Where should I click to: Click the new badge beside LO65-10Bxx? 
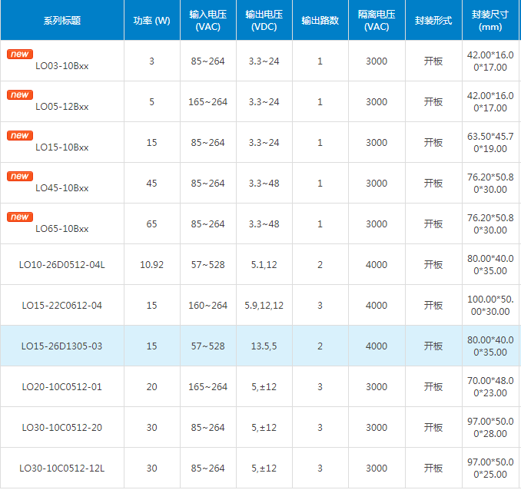click(19, 217)
